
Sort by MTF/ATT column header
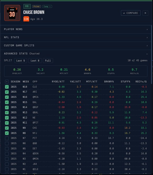coord(92,82)
